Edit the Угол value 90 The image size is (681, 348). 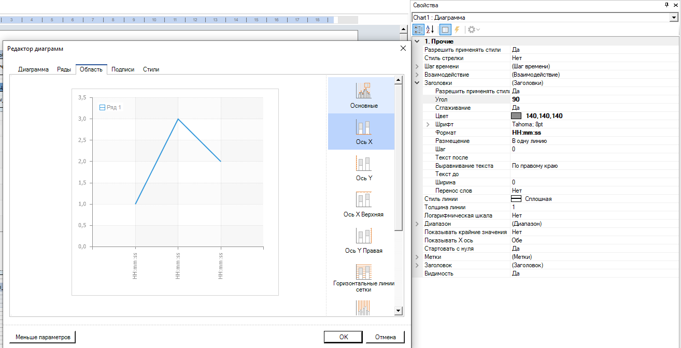(x=594, y=99)
